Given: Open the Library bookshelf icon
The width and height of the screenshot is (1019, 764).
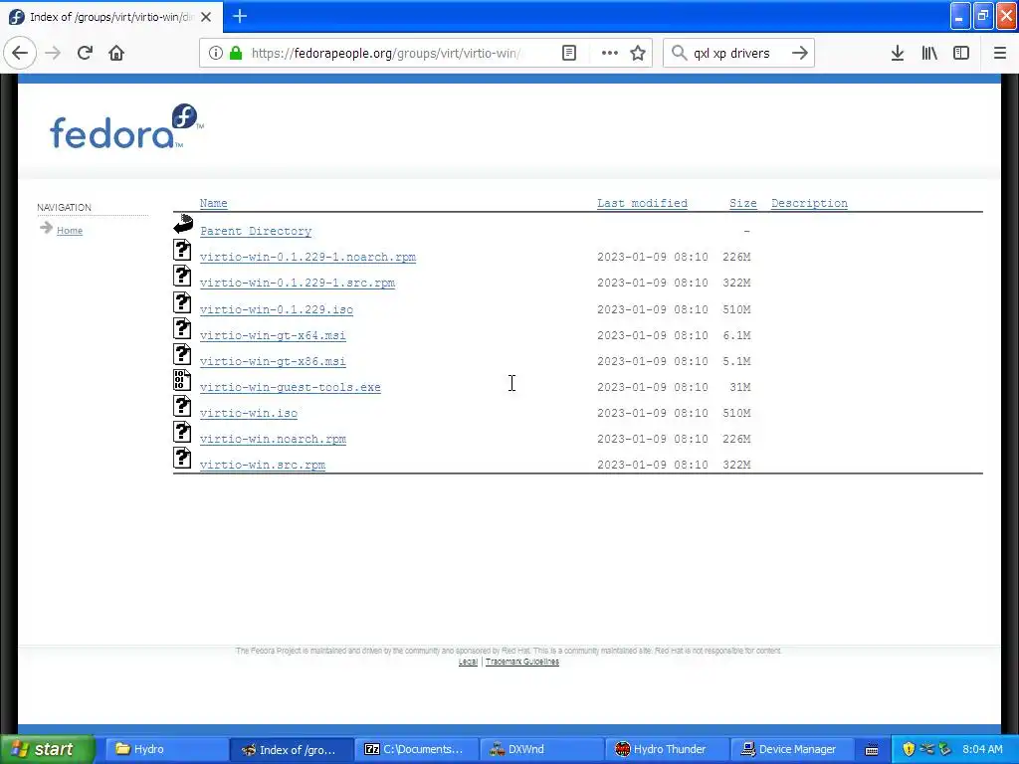Looking at the screenshot, I should click(929, 53).
